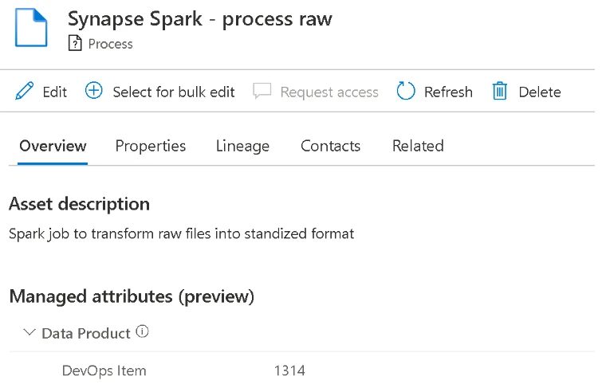Click the Process type question-mark icon
602x384 pixels.
pos(76,44)
